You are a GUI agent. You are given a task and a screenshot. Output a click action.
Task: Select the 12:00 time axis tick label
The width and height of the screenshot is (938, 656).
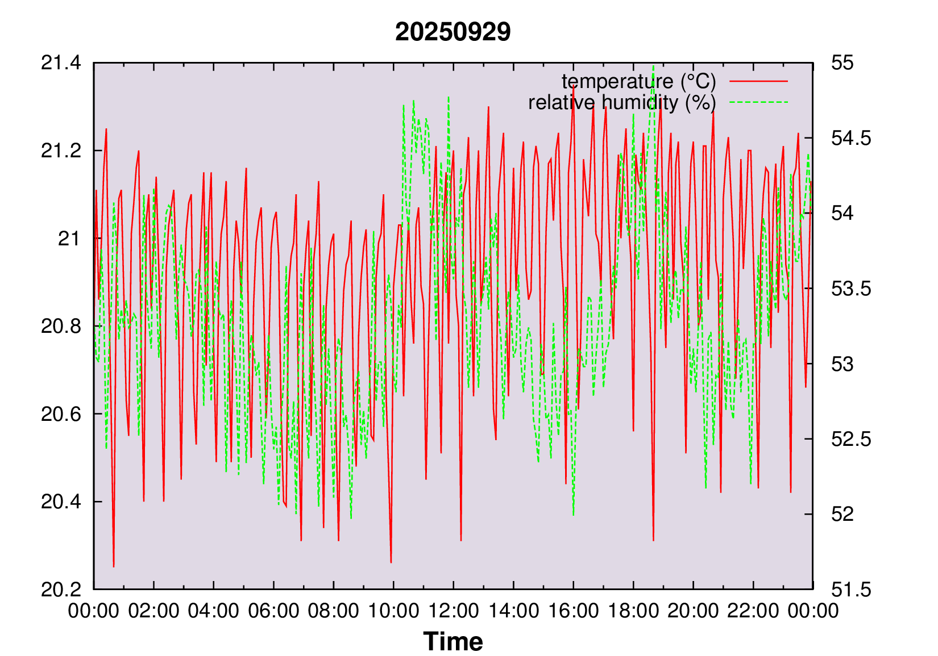pyautogui.click(x=453, y=611)
